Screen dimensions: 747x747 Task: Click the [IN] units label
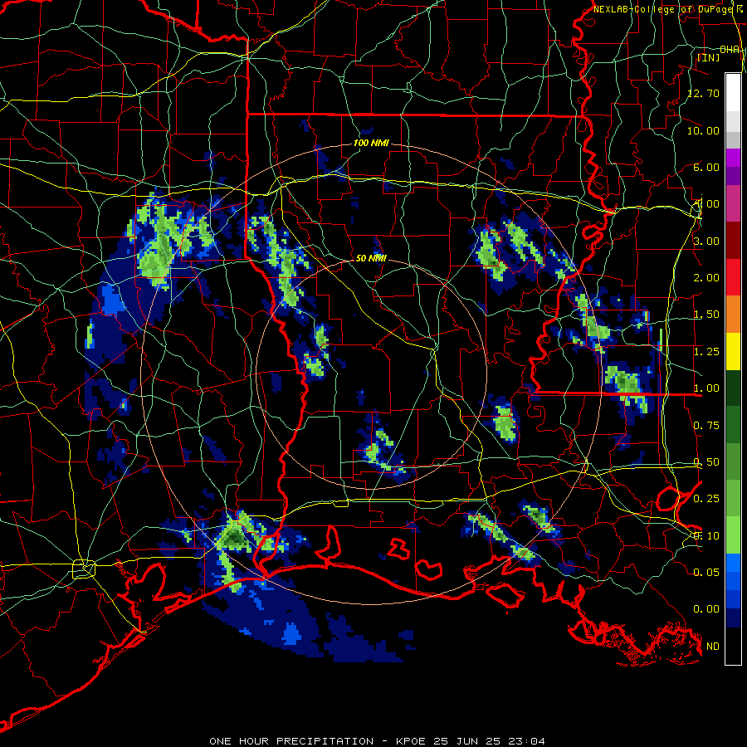[709, 57]
